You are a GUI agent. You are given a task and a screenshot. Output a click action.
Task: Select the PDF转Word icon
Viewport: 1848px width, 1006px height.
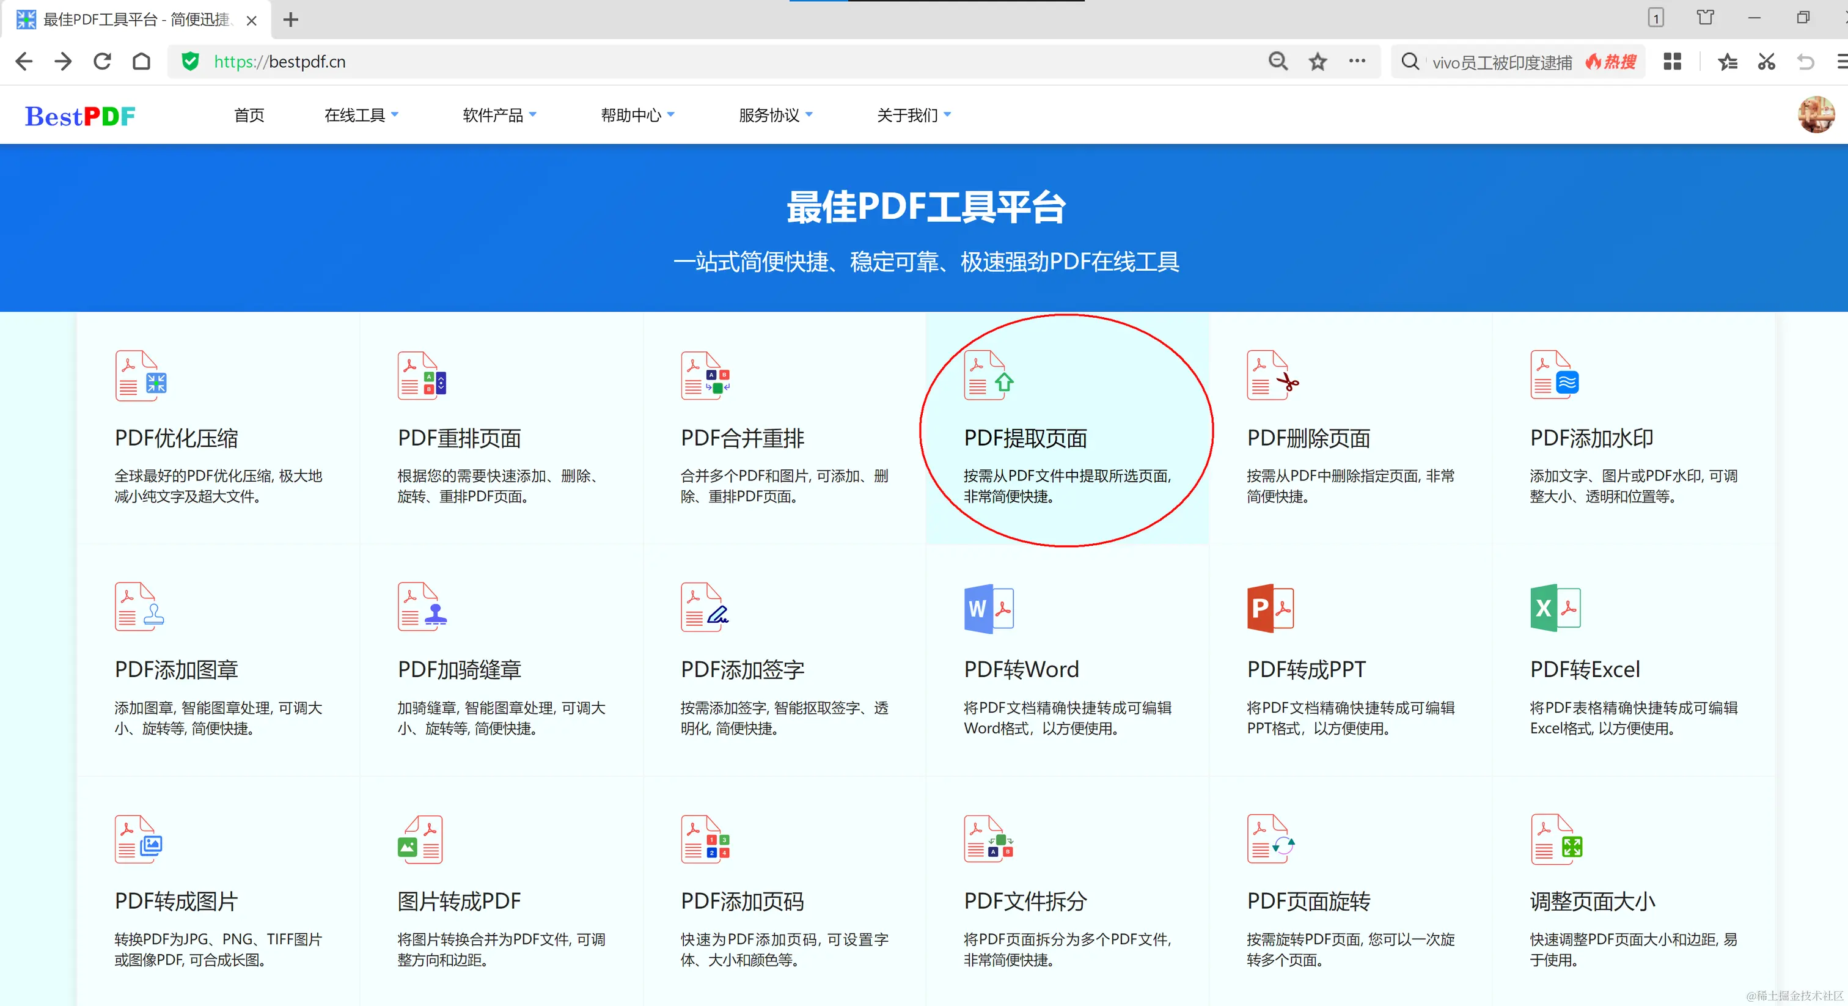tap(989, 609)
